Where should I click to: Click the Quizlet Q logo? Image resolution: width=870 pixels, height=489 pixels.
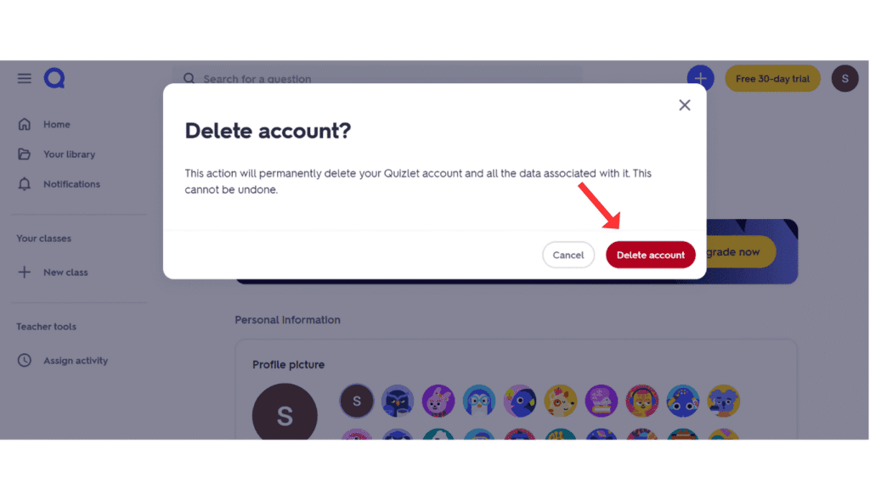pos(54,77)
